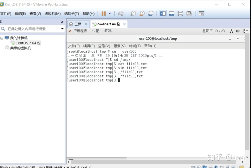Toggle the thumbnail bar view icon
The width and height of the screenshot is (251, 168).
[172, 14]
